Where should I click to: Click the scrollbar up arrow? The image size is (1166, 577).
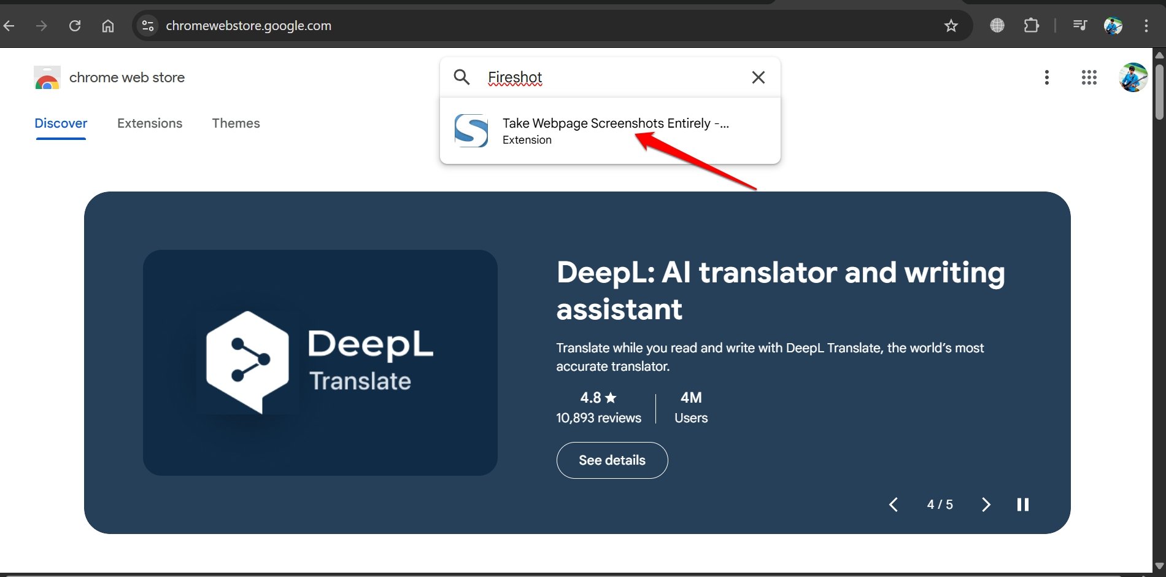(1159, 55)
